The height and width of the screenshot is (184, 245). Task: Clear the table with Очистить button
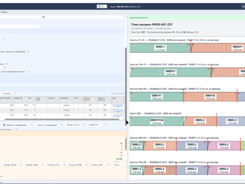pos(6,94)
